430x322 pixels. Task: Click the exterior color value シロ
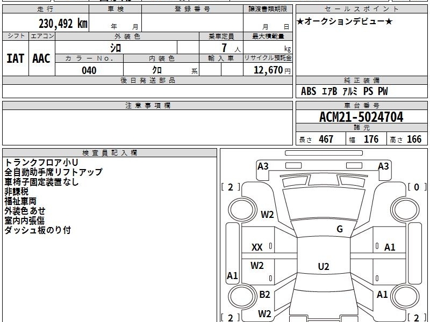(x=116, y=48)
